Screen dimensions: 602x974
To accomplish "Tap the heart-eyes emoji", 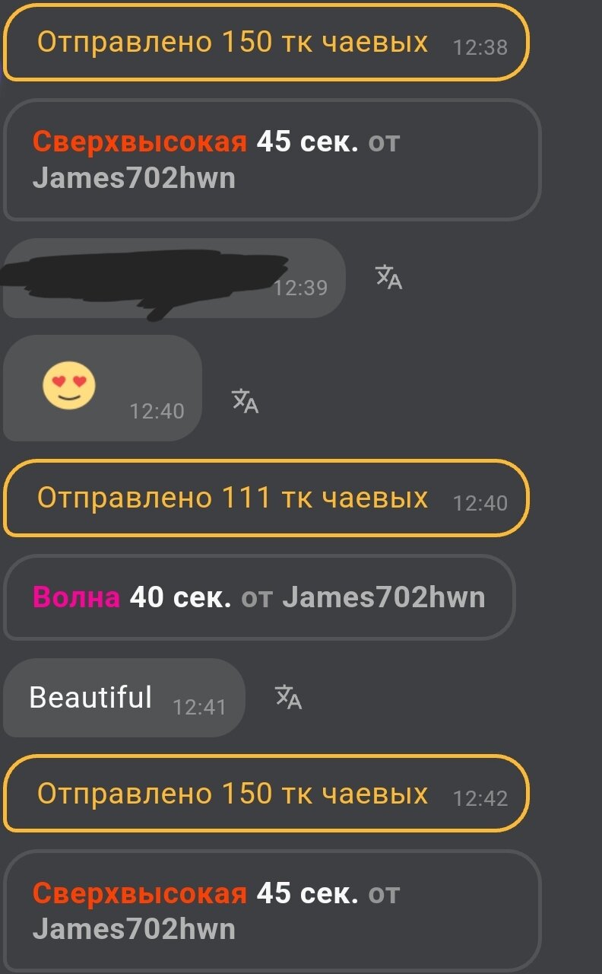I will point(69,386).
